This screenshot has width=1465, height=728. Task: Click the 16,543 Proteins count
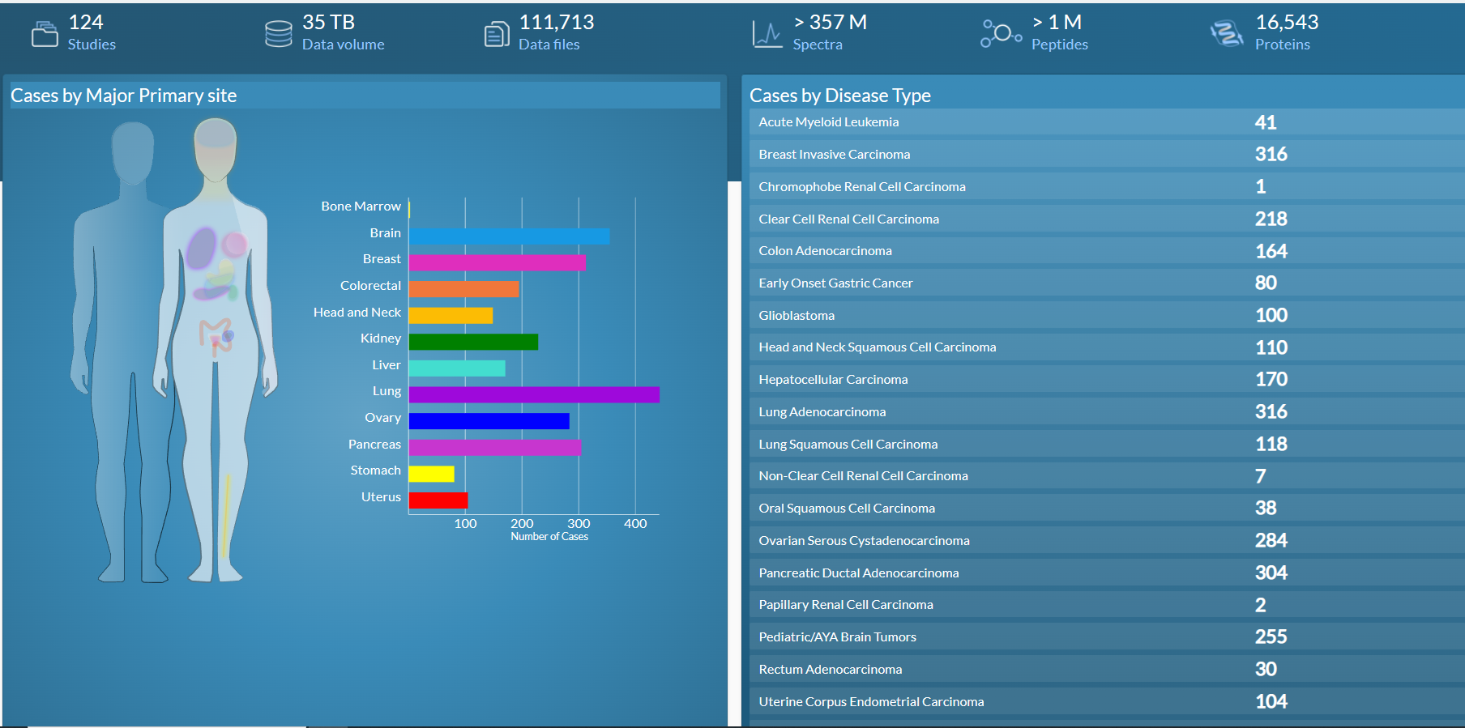(1287, 22)
